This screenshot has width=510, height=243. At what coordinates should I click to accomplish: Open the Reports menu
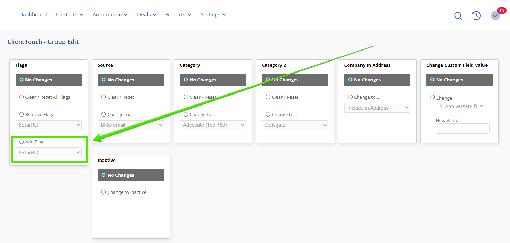coord(178,15)
